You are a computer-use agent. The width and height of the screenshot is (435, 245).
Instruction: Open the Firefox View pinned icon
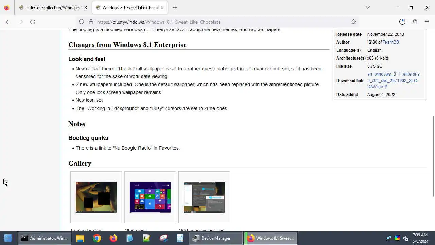pyautogui.click(x=6, y=7)
